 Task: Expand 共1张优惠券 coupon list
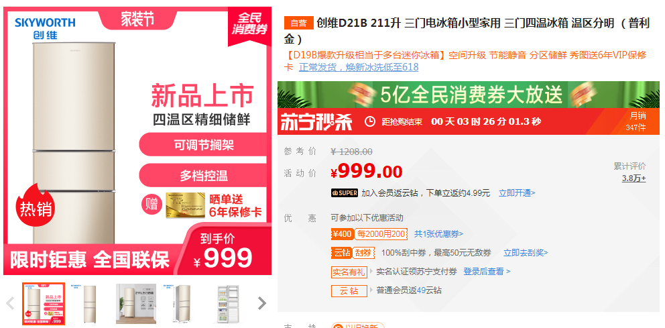438,234
